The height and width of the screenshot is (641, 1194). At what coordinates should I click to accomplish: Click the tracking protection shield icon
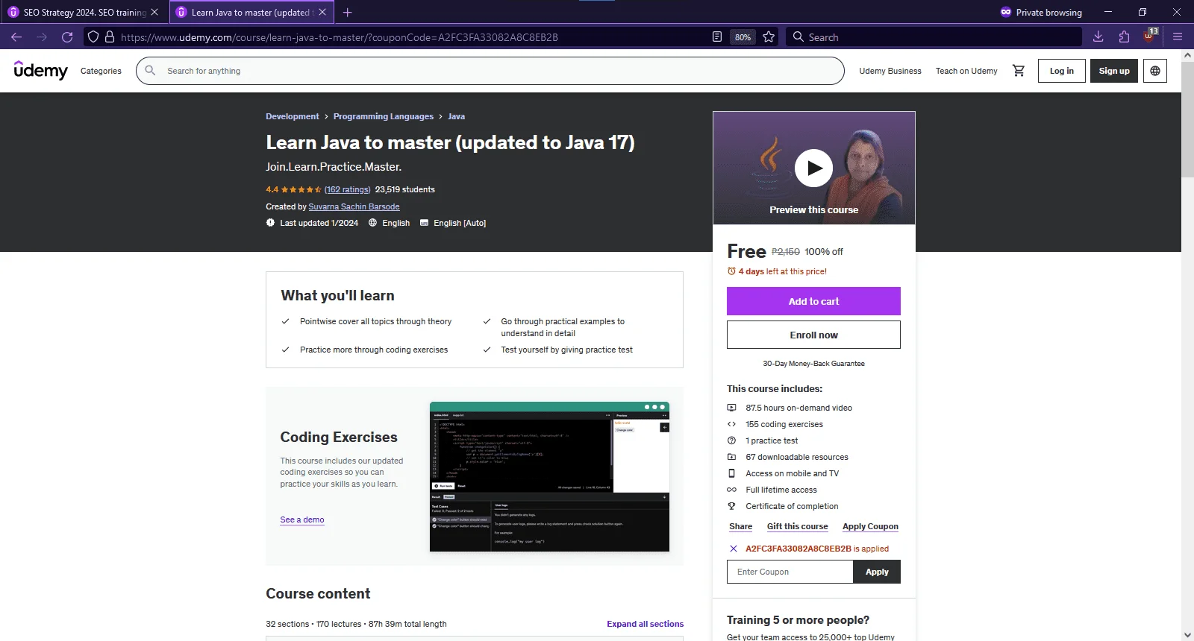pyautogui.click(x=93, y=37)
